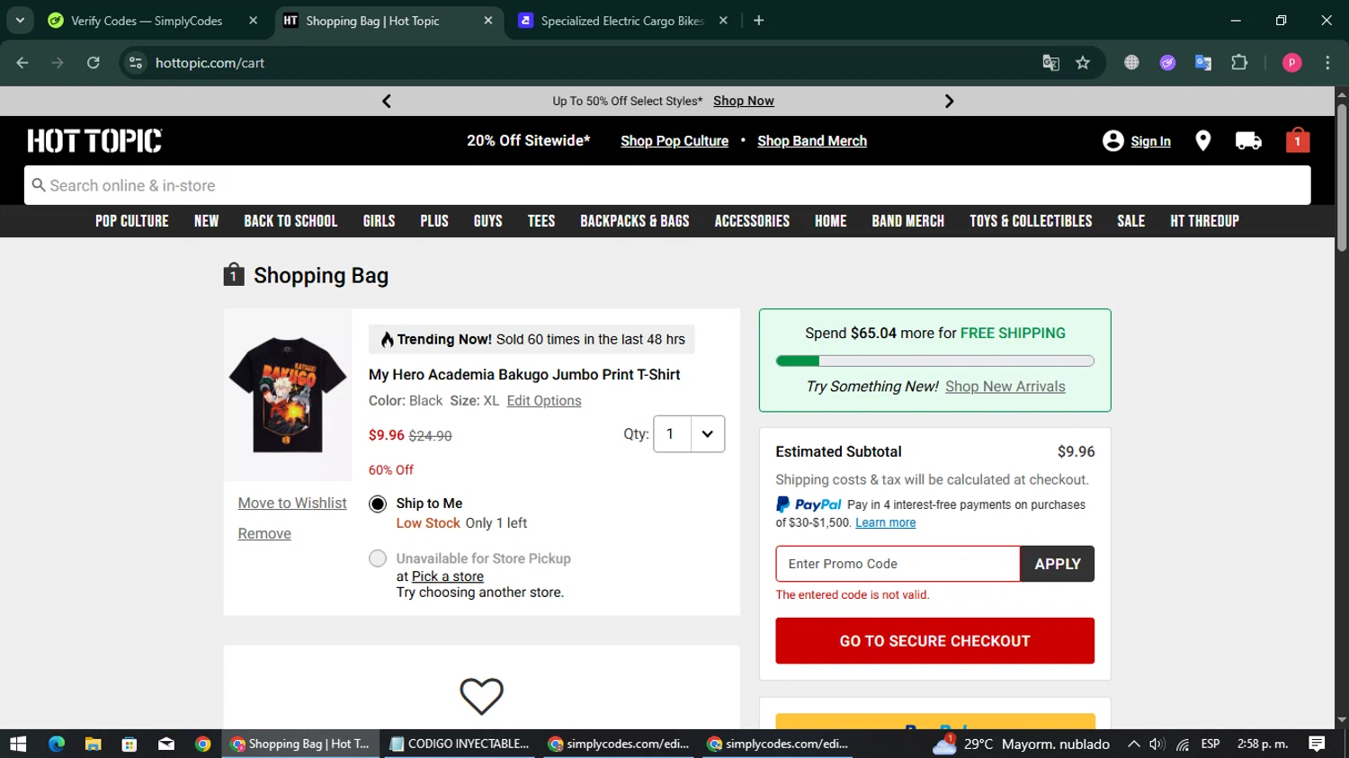Click the page vertical scrollbar
The width and height of the screenshot is (1349, 758).
tap(1342, 177)
